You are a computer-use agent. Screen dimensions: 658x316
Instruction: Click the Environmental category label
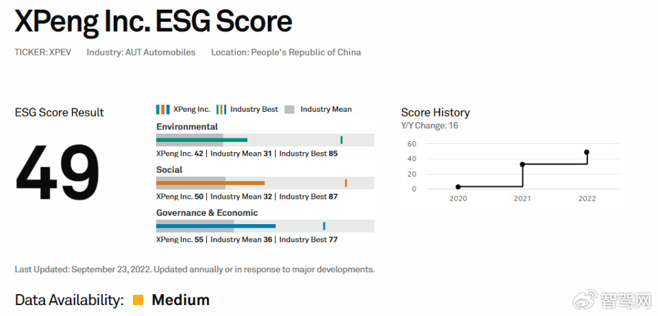(187, 127)
